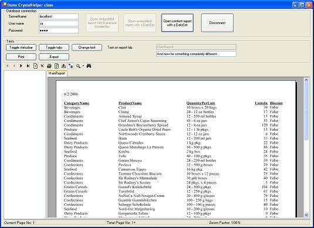Click Toggle statusbar button
Screen dimensions: 314x228
(x=21, y=47)
